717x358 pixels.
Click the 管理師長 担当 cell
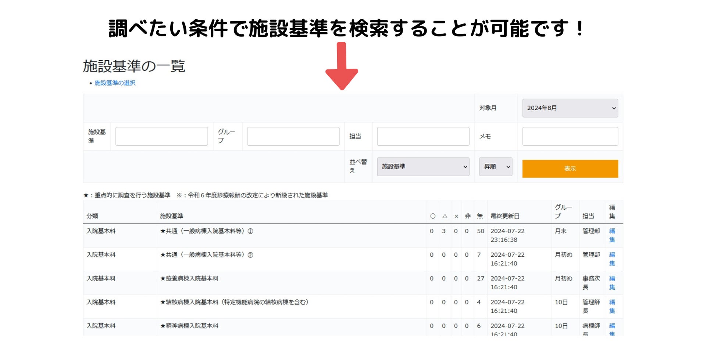click(x=591, y=306)
